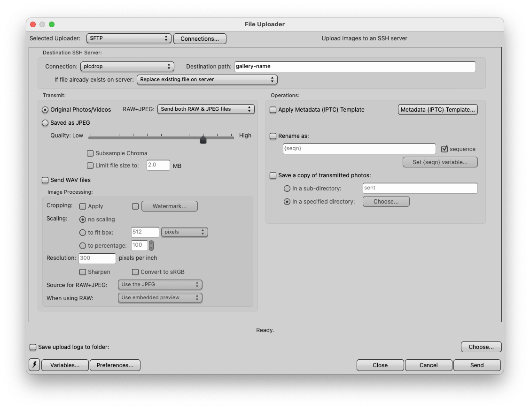Open the Source for RAW+JPEG dropdown

coord(160,285)
